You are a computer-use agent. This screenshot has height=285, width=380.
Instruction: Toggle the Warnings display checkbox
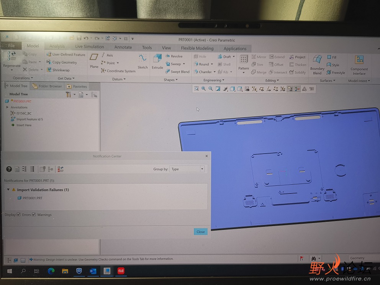(x=34, y=214)
